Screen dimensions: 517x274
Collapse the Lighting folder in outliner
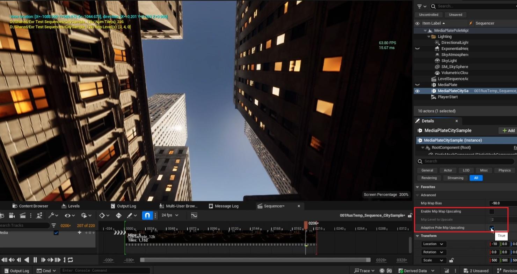pos(429,36)
